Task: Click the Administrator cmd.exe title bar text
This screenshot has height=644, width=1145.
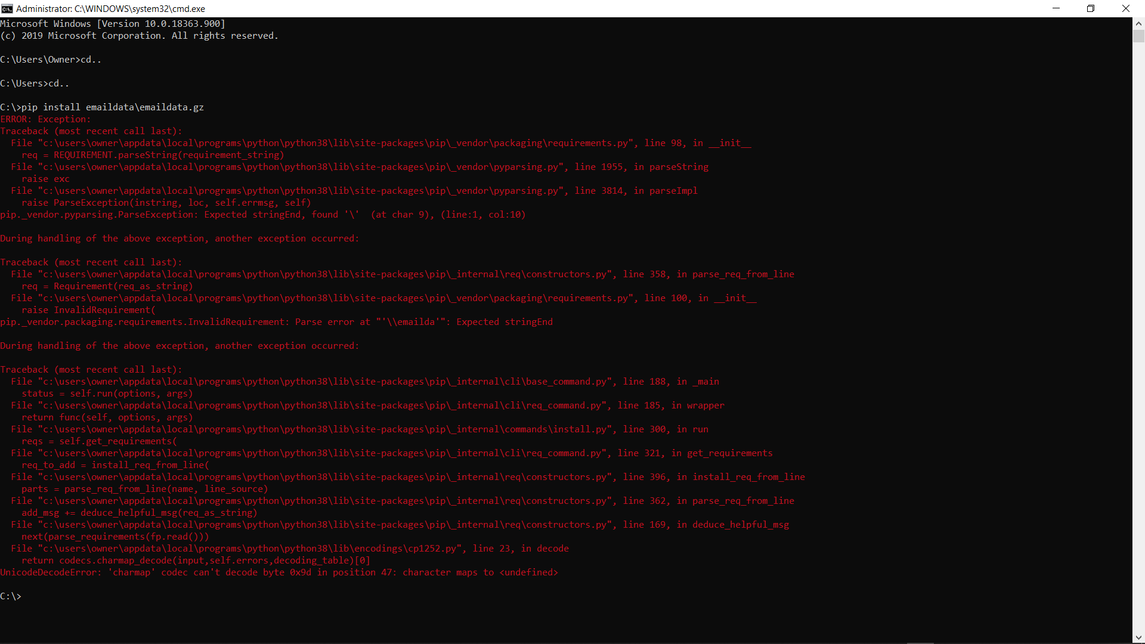Action: 110,8
